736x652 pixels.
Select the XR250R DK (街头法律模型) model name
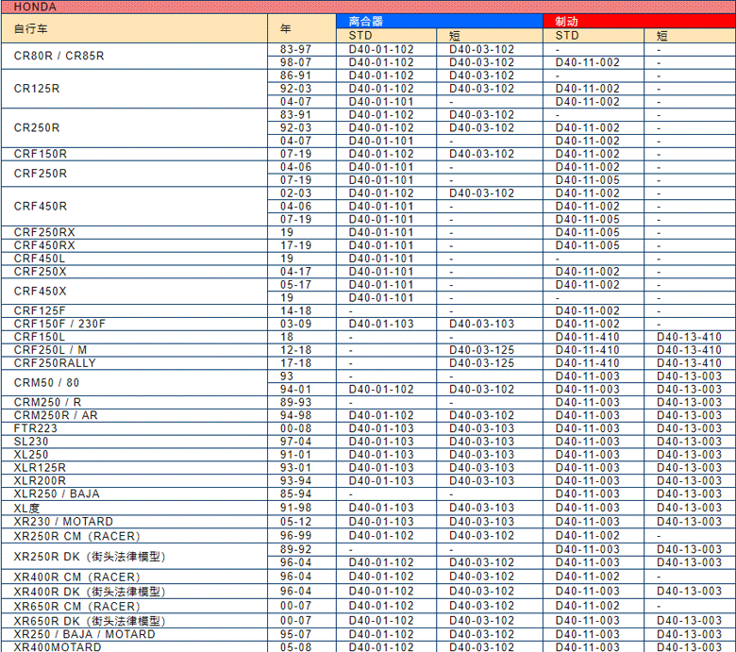click(90, 557)
